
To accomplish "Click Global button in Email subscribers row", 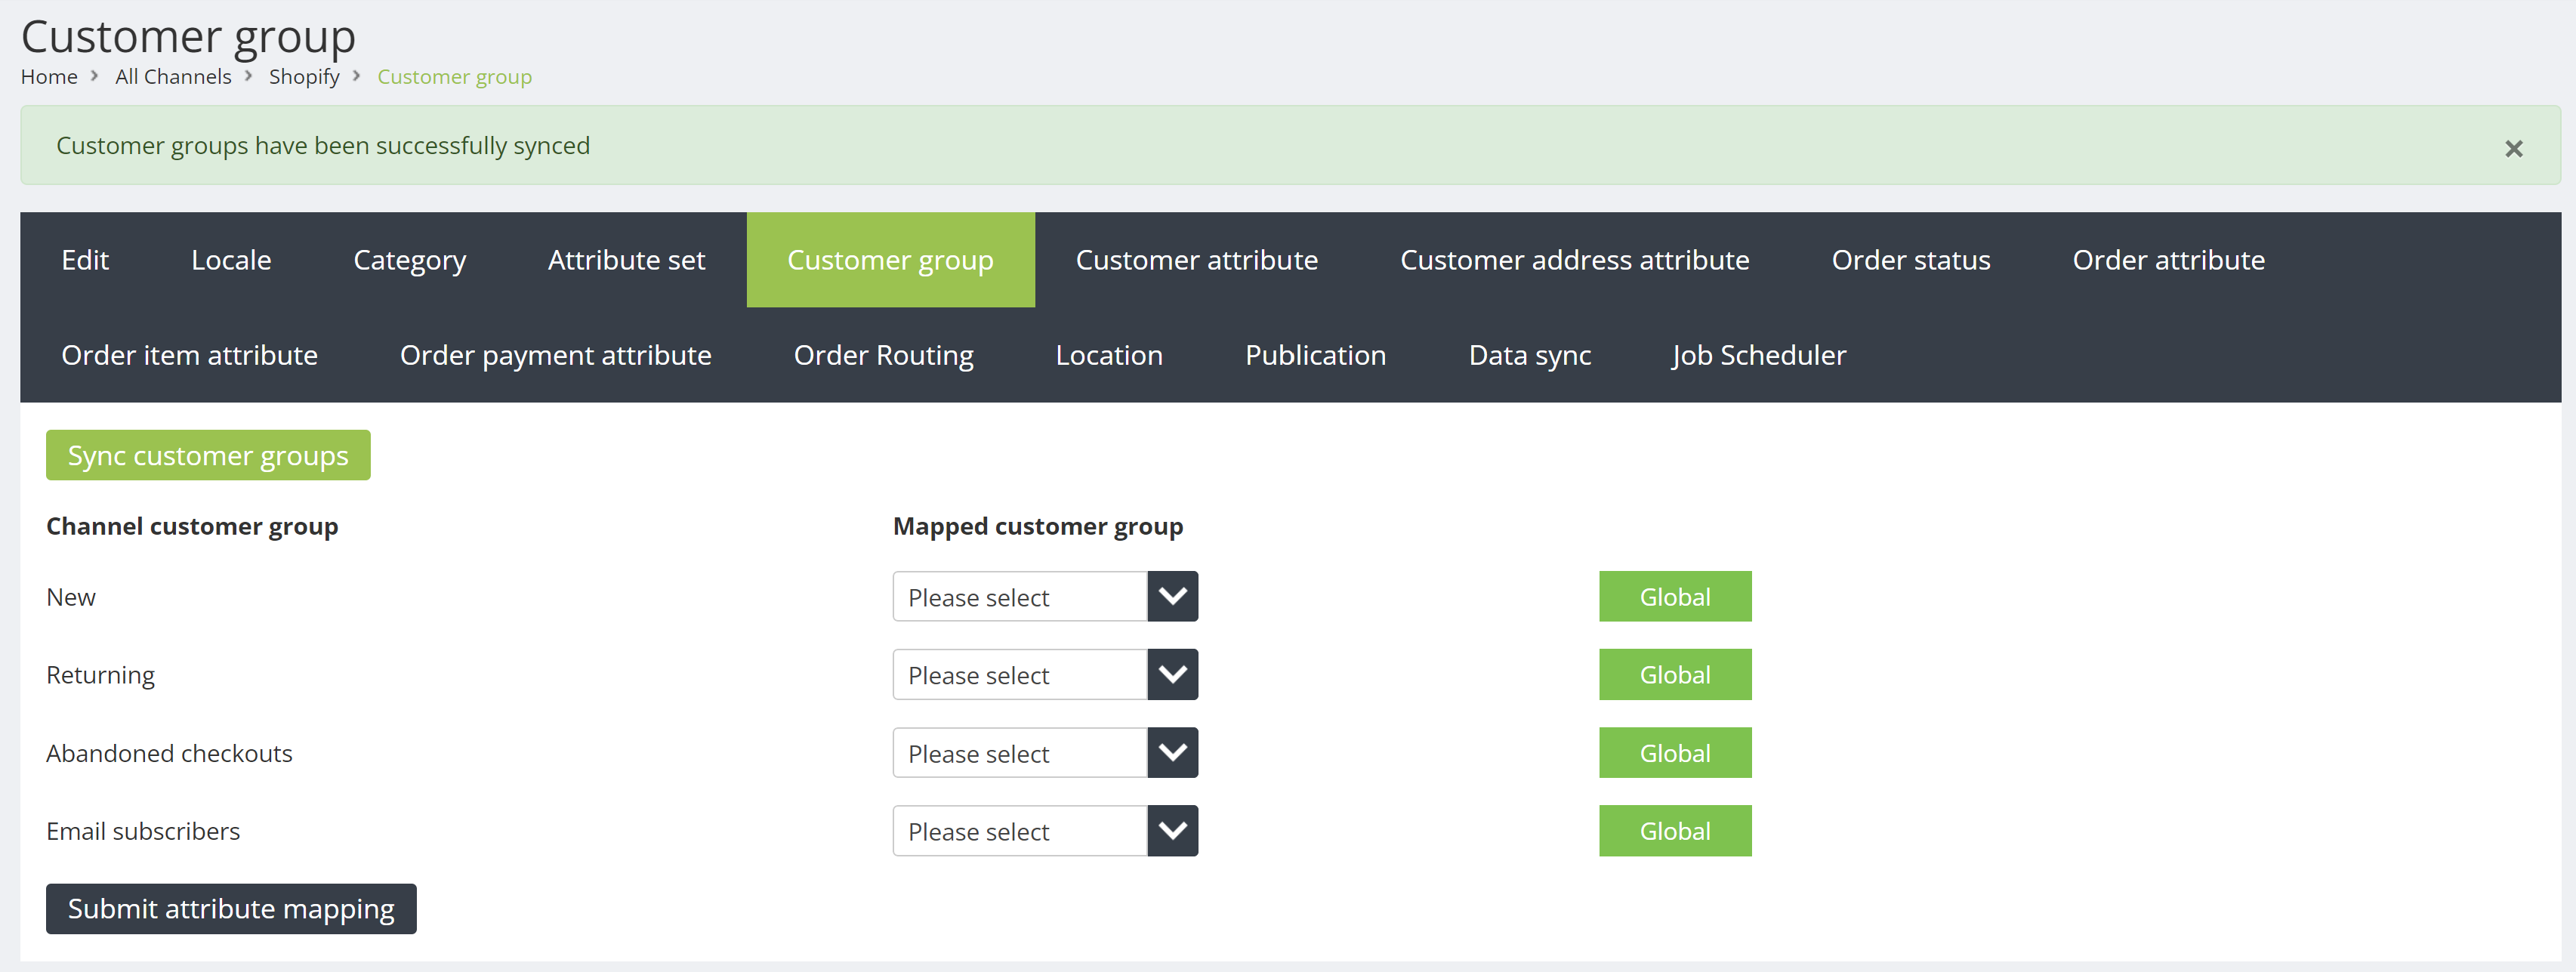I will tap(1675, 830).
